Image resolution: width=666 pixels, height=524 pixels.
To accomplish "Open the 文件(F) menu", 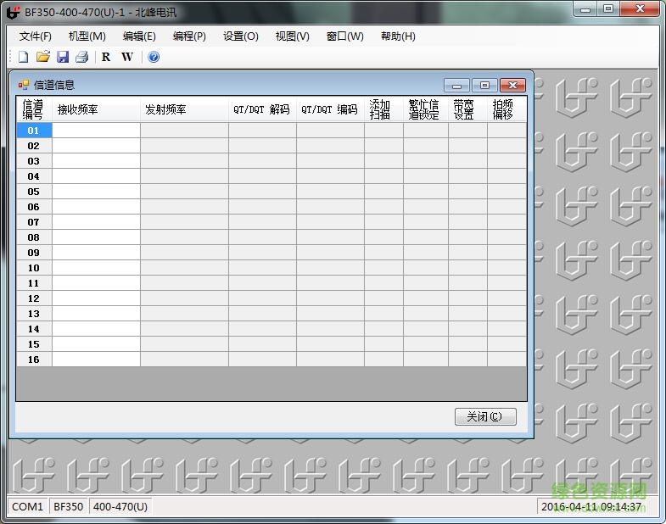I will point(36,36).
